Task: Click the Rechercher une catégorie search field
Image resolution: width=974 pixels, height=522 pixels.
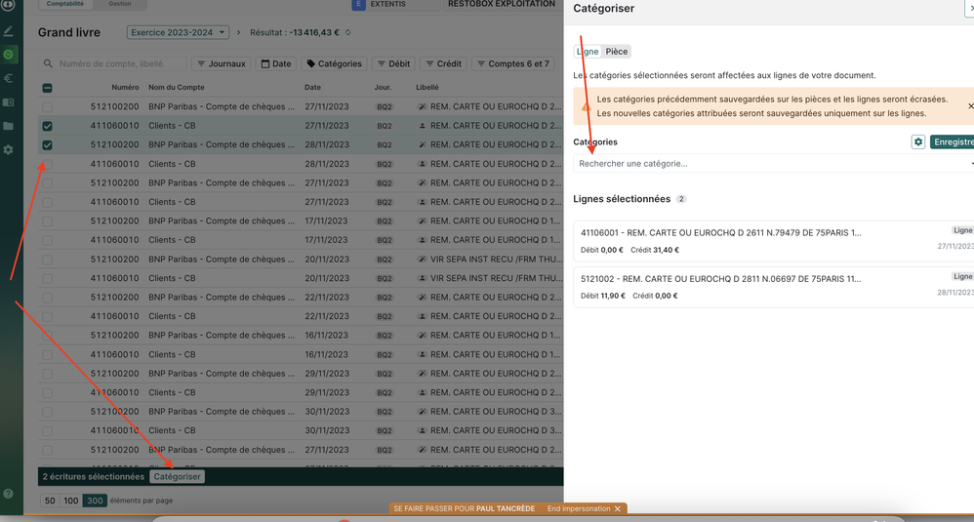Action: pos(761,164)
